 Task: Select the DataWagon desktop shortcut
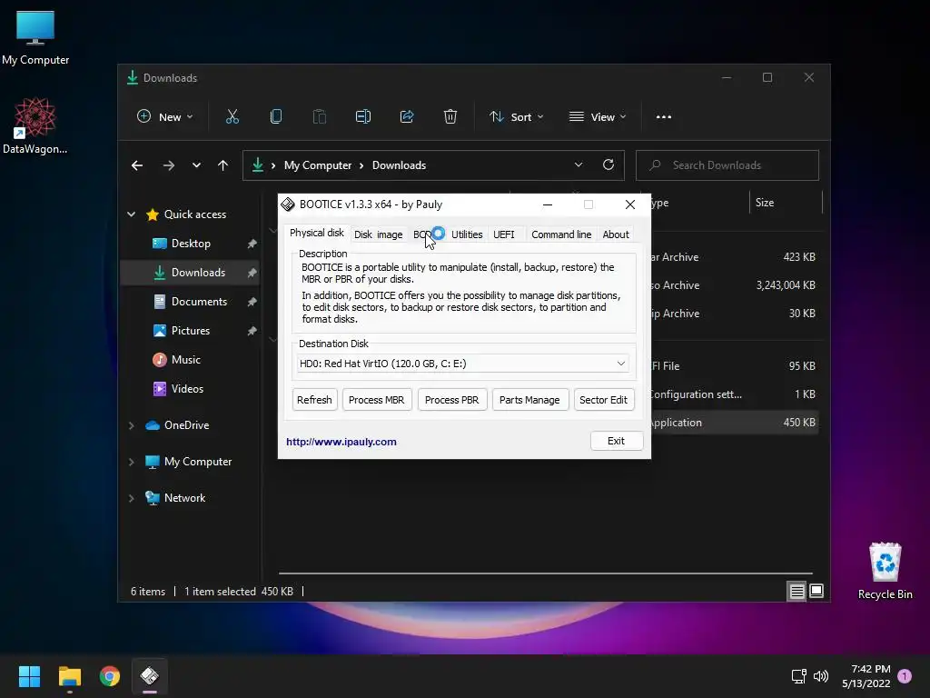point(35,125)
